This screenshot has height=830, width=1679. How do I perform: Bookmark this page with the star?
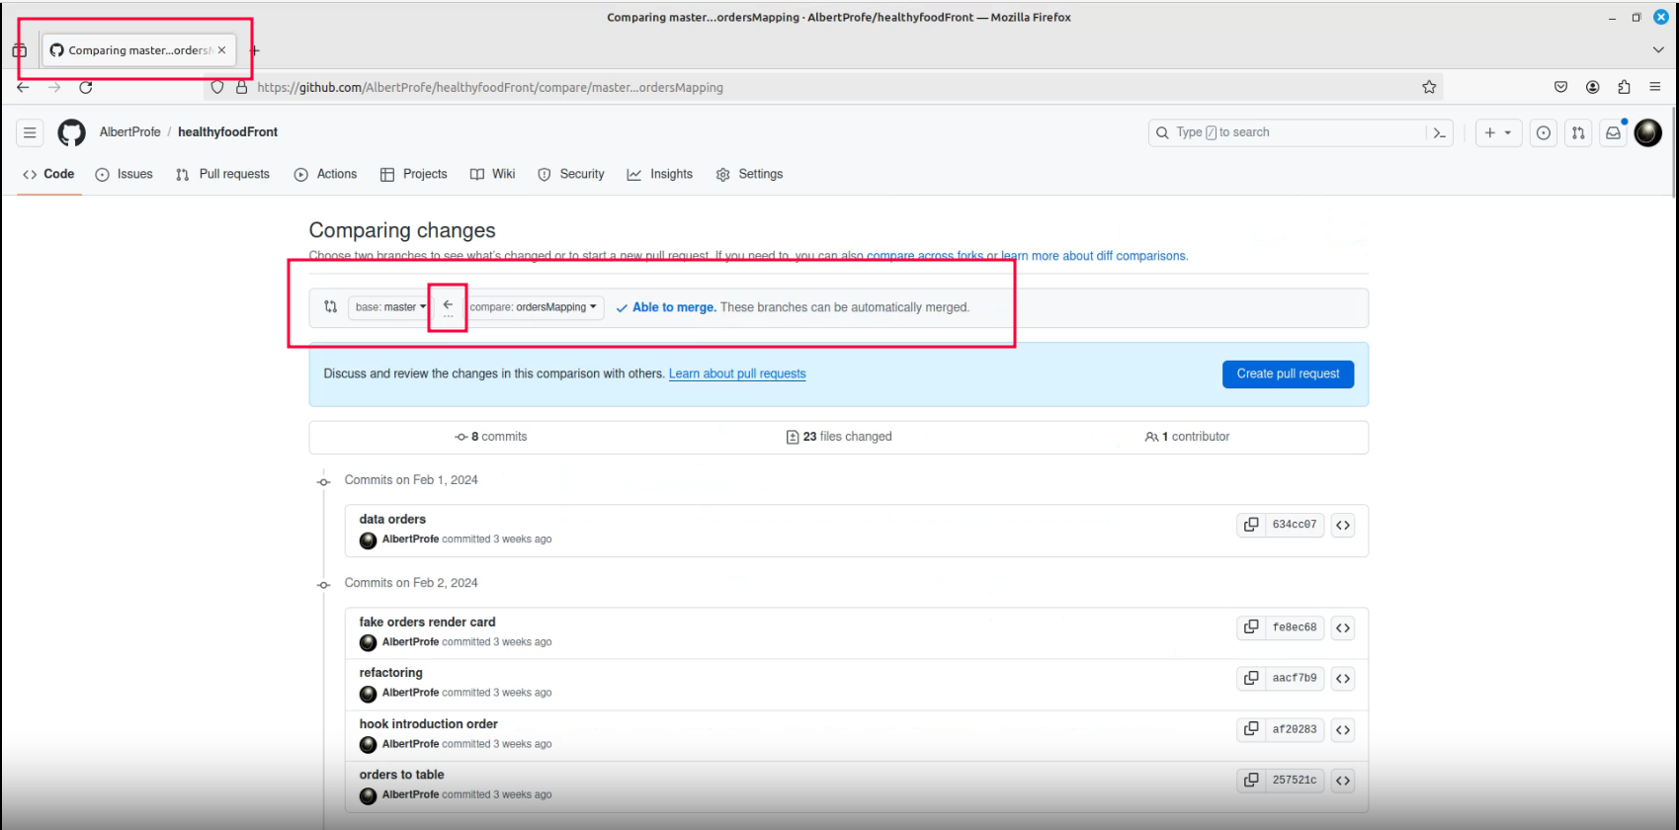click(x=1429, y=87)
